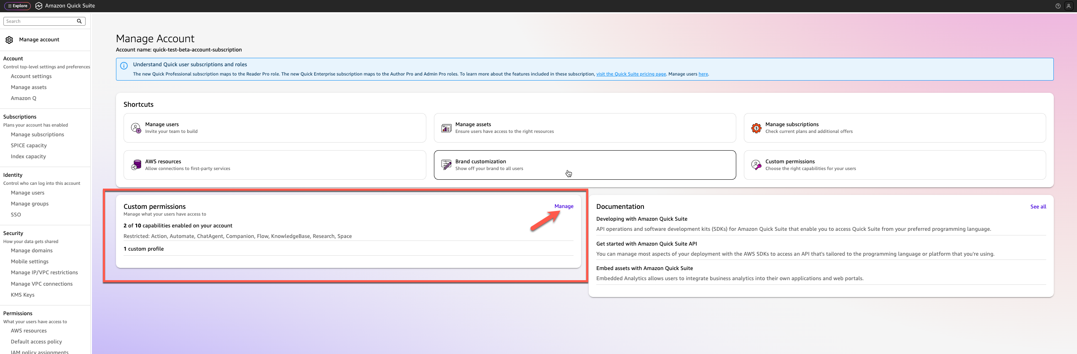The width and height of the screenshot is (1077, 354).
Task: Open Default access policy in the sidebar
Action: click(36, 342)
